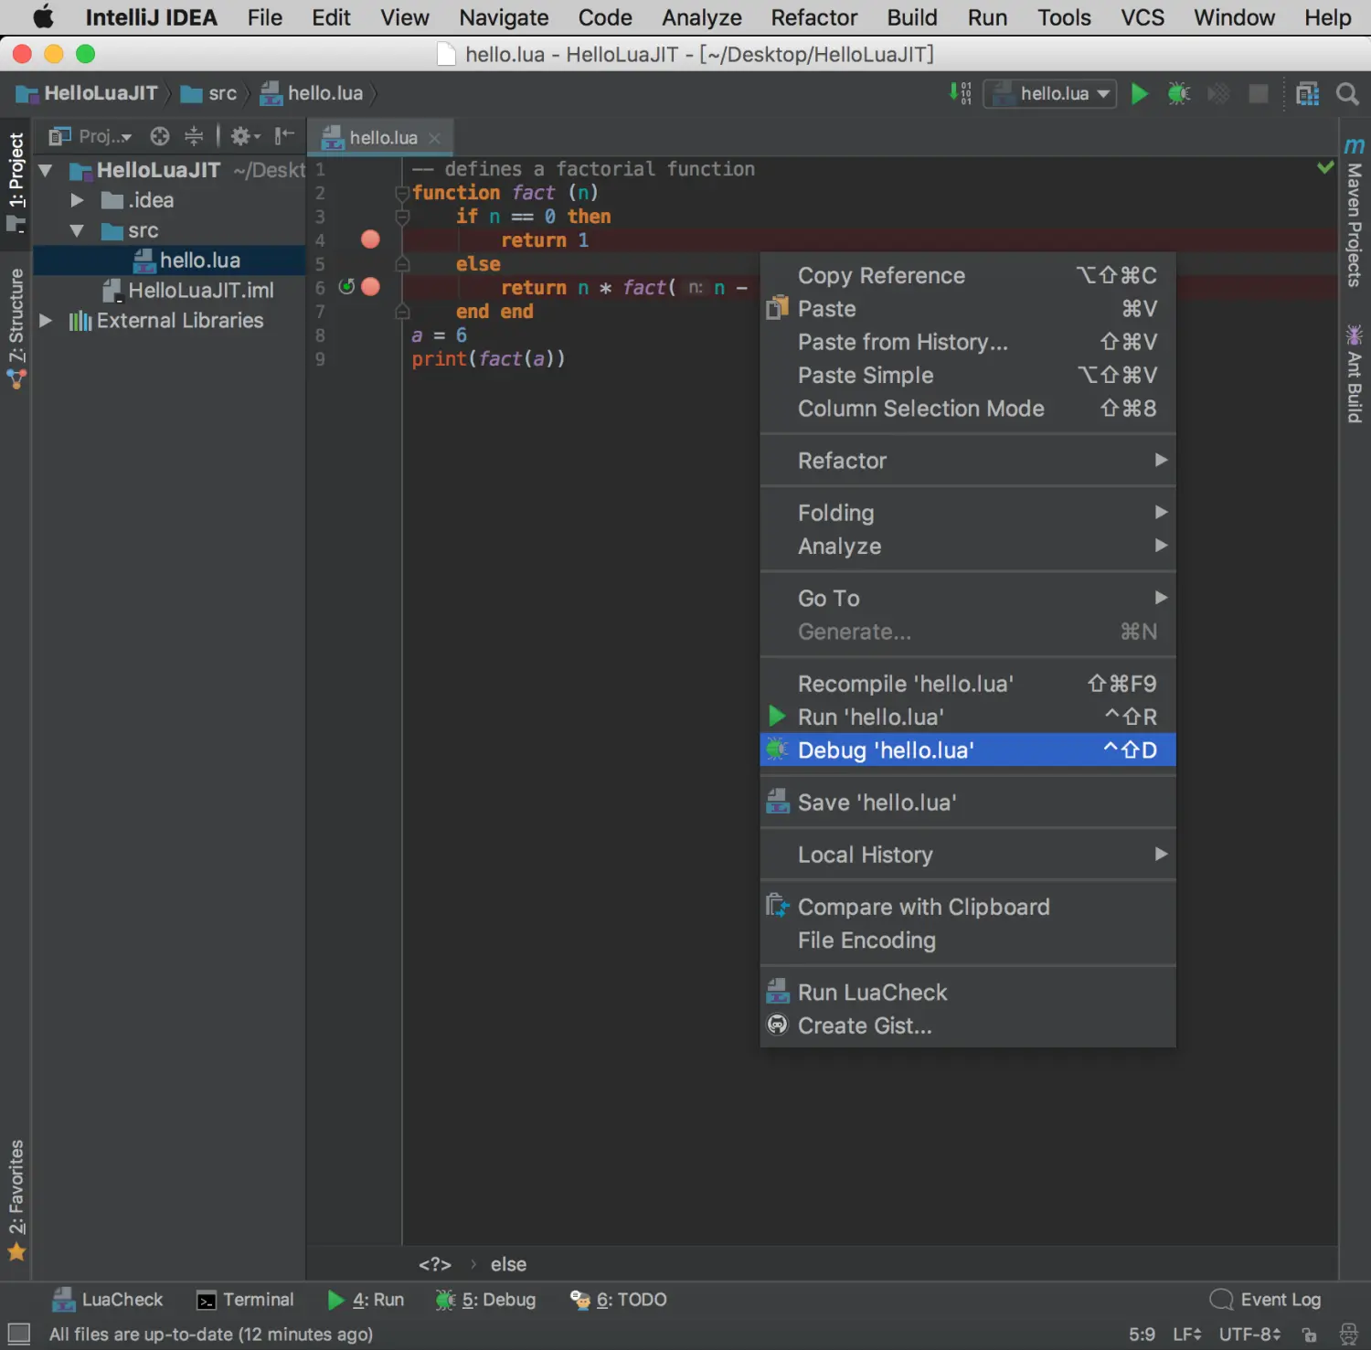Collapse the HelloLuaJIT project root
Viewport: 1371px width, 1350px height.
(46, 170)
